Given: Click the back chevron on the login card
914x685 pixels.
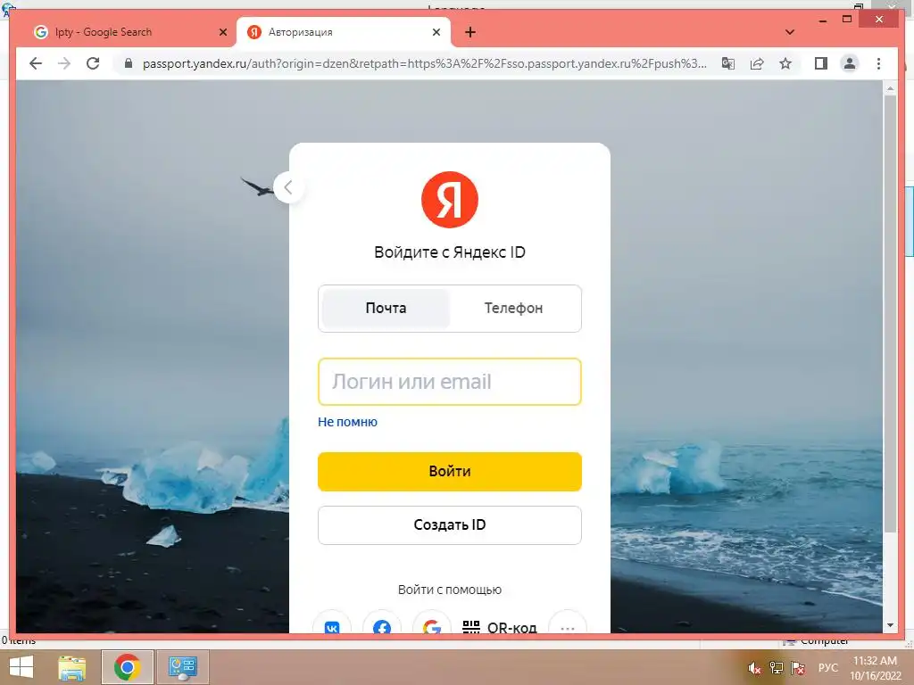Looking at the screenshot, I should pyautogui.click(x=288, y=187).
